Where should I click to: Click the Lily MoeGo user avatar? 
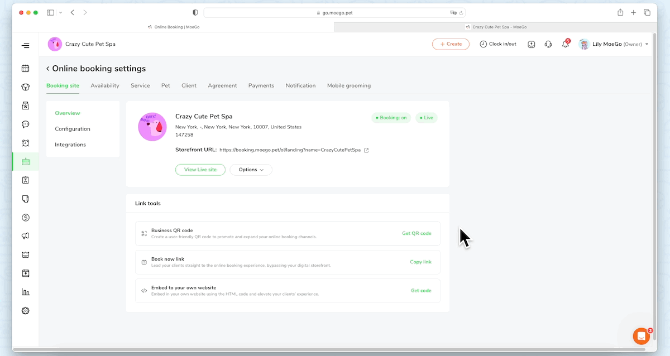click(x=584, y=44)
